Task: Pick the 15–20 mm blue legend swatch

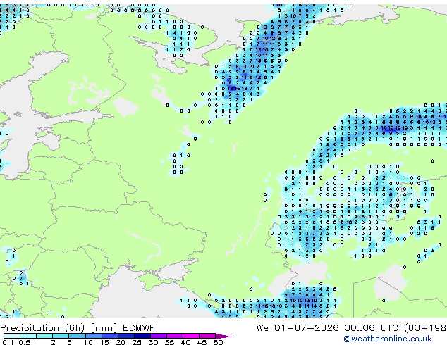Action: coord(110,336)
